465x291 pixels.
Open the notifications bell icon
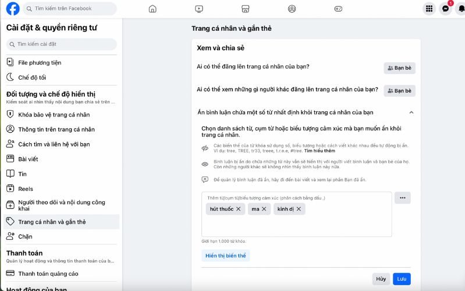coord(461,9)
